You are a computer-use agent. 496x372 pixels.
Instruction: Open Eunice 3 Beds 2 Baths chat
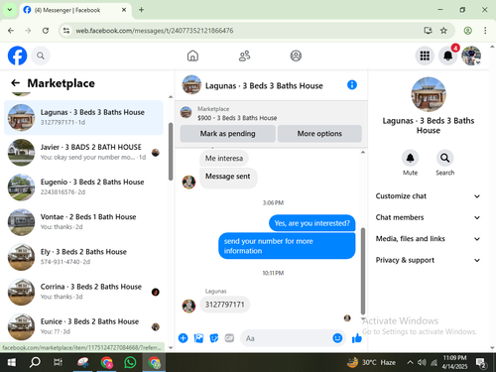coord(83,326)
